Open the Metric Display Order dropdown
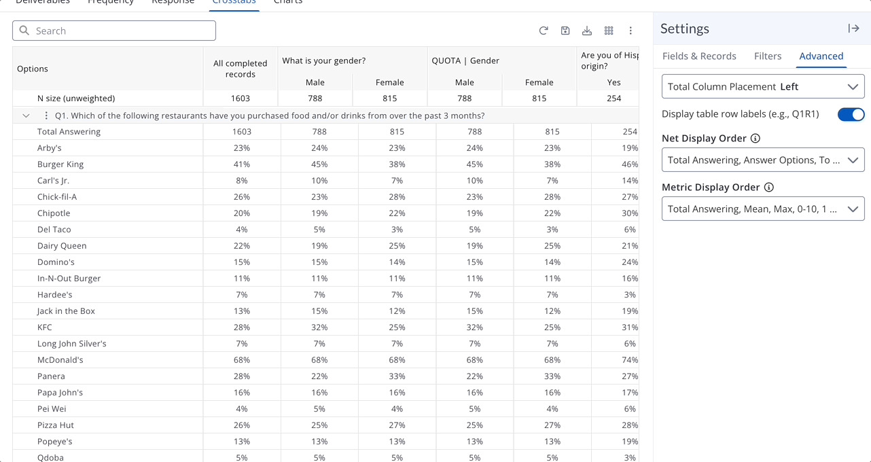Viewport: 871px width, 462px height. pyautogui.click(x=763, y=209)
